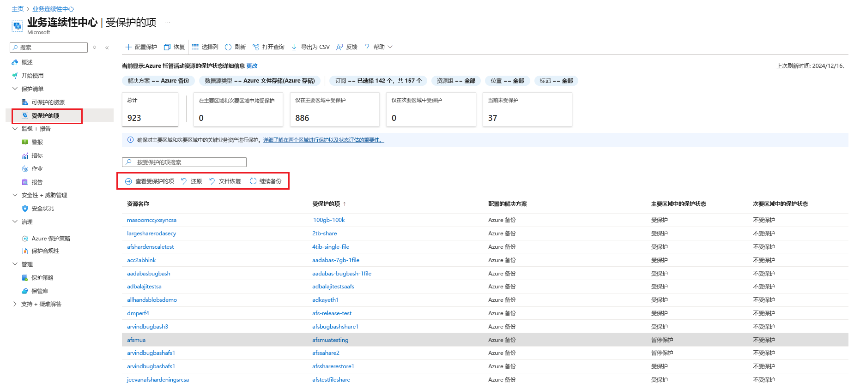Image resolution: width=860 pixels, height=389 pixels.
Task: Click the 保护策略 sidebar icon
Action: click(25, 278)
